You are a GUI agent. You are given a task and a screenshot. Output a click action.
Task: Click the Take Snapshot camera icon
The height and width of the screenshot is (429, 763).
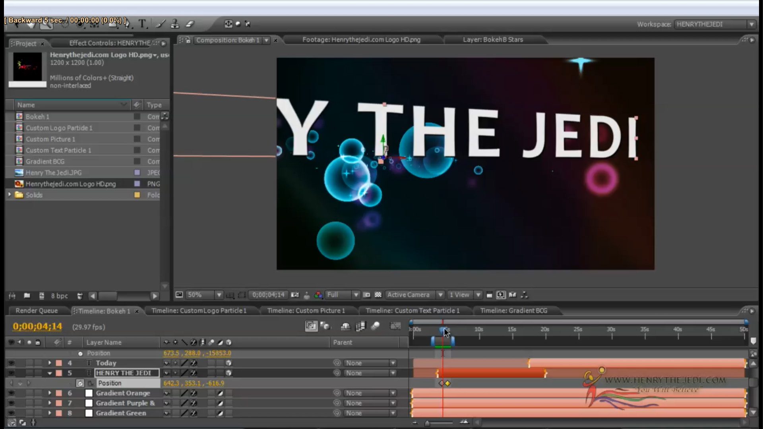click(295, 295)
